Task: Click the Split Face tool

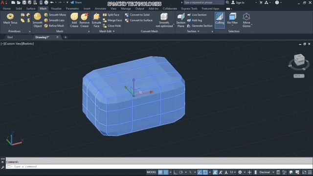Action: pyautogui.click(x=111, y=15)
